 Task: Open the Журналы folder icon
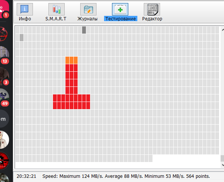[x=88, y=9]
